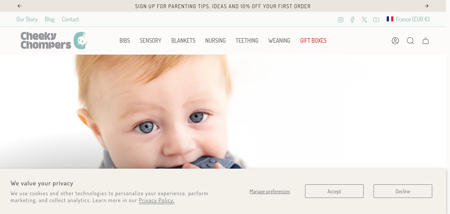
Task: Go home via Cheeky Chompers logo
Action: coord(54,40)
